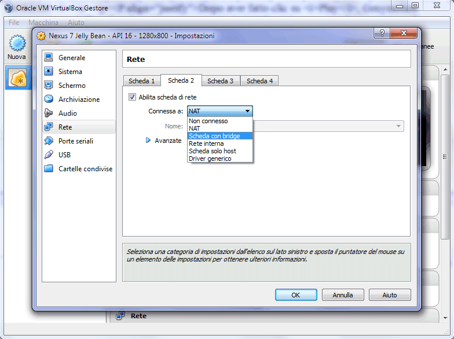The height and width of the screenshot is (339, 454).
Task: Click the vertical scrollbar thumb in details pane
Action: pyautogui.click(x=445, y=156)
